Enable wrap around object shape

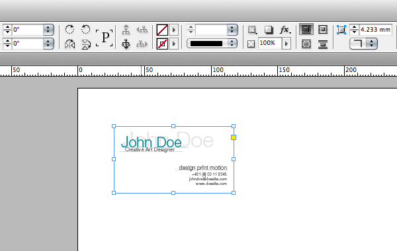tap(306, 44)
